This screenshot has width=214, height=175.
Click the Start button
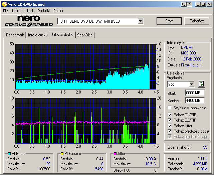(x=169, y=21)
